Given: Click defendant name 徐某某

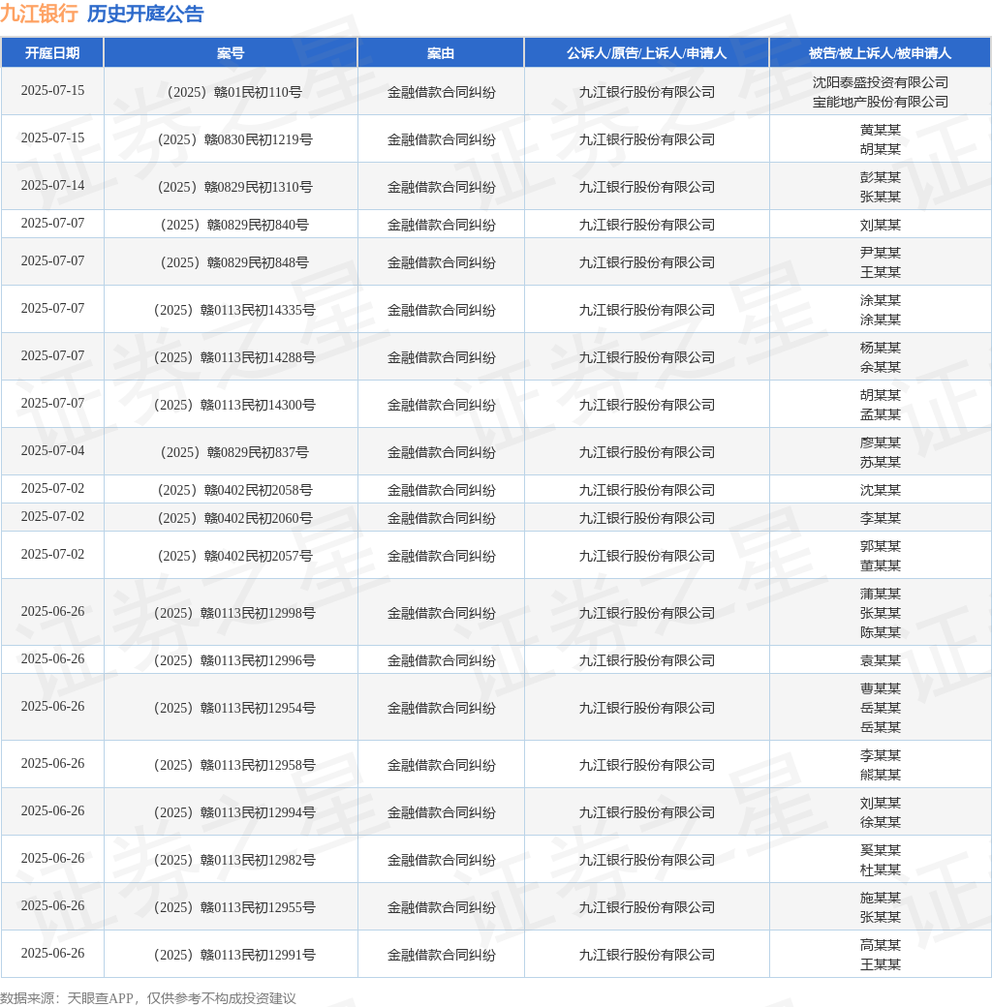Looking at the screenshot, I should pos(881,823).
